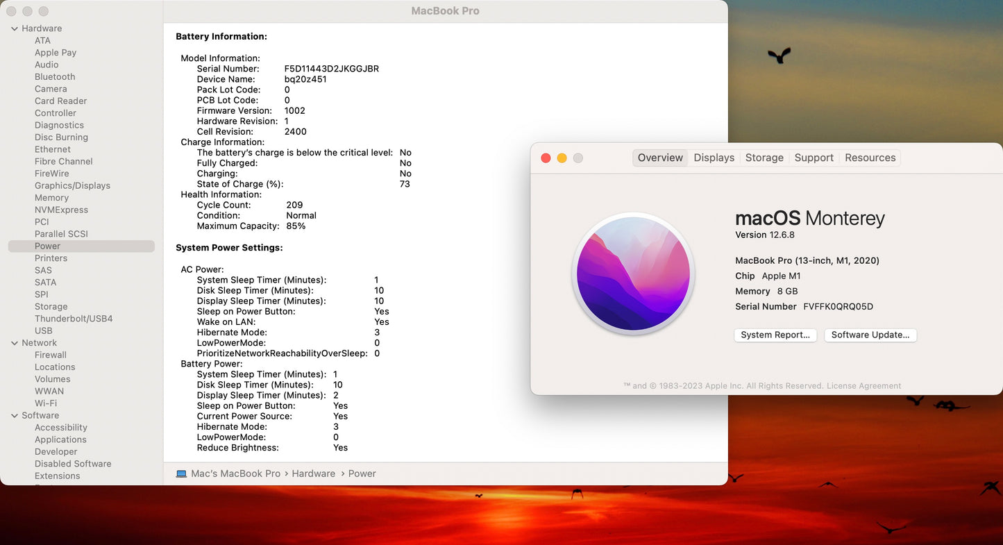The image size is (1003, 545).
Task: Select Storage in the Hardware sidebar
Action: pyautogui.click(x=51, y=307)
